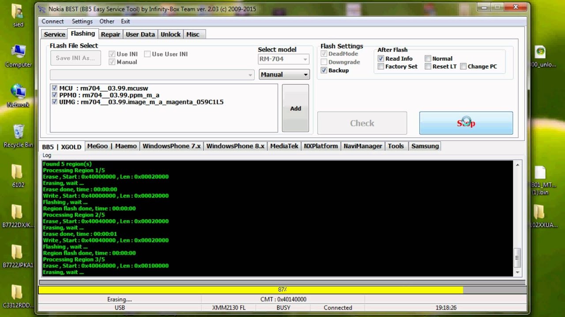Uncheck the Read Info option
Screen dimensions: 565x317
(381, 59)
